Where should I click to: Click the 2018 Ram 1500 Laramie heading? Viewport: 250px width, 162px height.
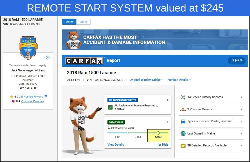click(91, 73)
